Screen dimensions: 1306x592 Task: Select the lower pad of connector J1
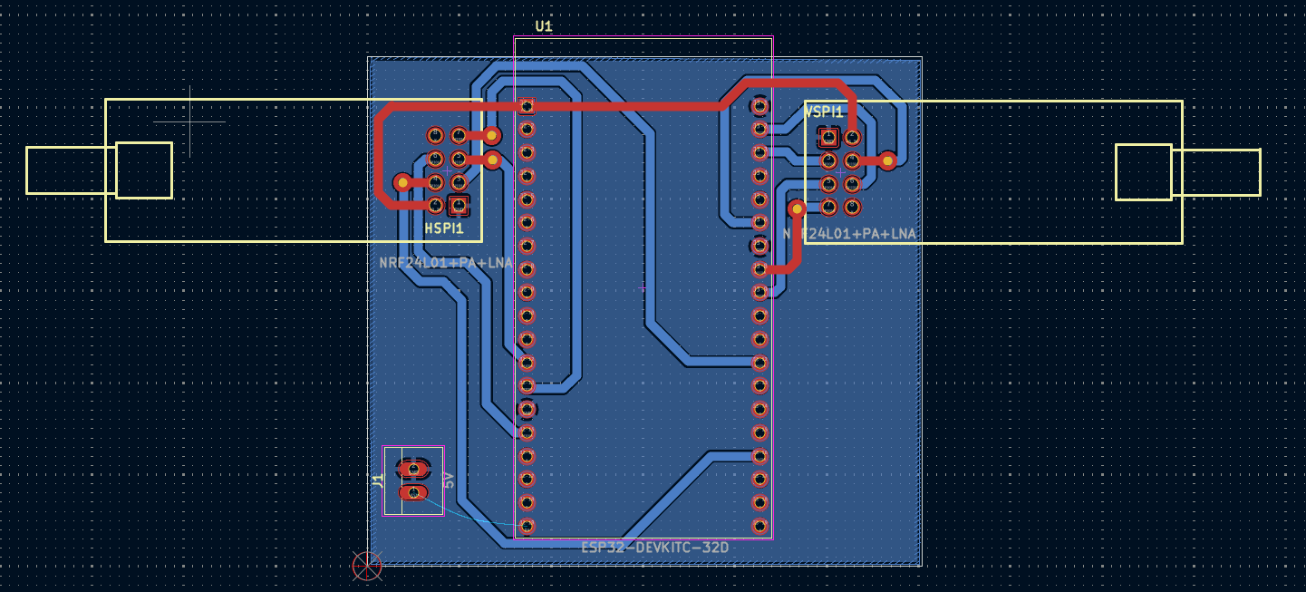tap(413, 492)
